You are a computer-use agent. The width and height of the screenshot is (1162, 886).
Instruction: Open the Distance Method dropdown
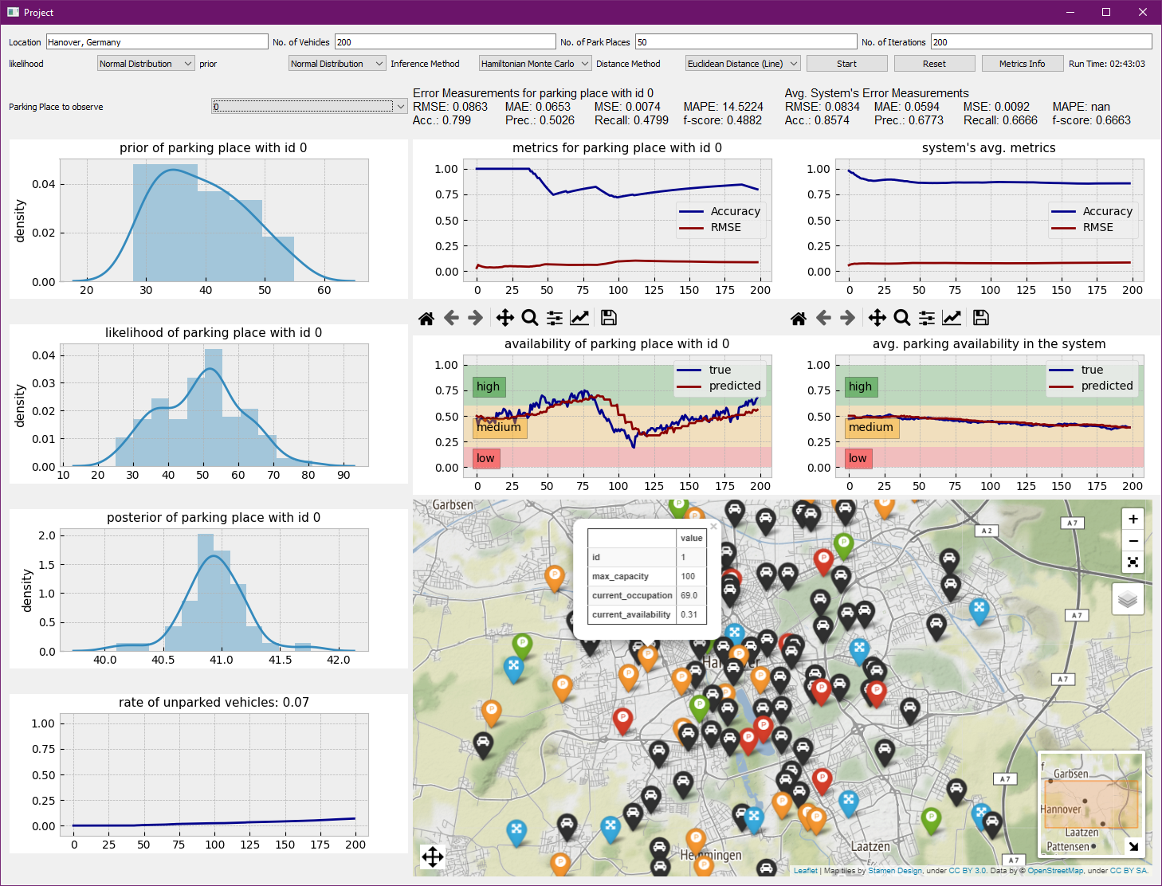pos(743,64)
